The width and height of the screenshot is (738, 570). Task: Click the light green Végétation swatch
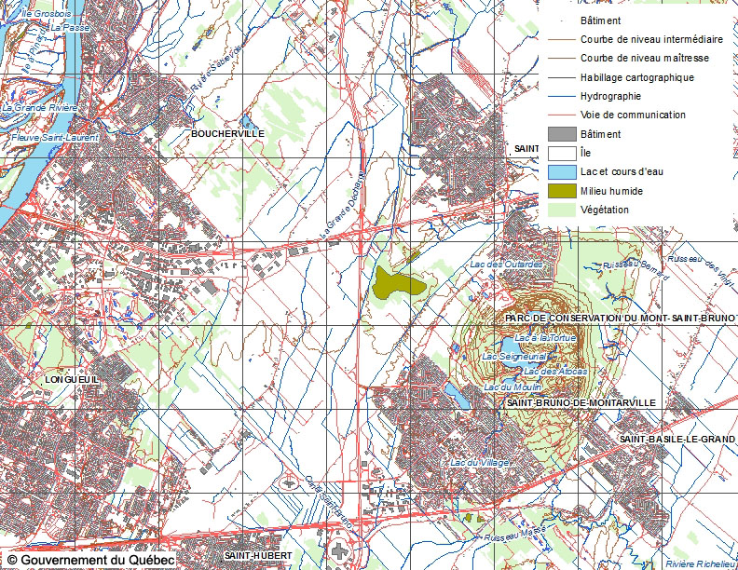pyautogui.click(x=562, y=210)
